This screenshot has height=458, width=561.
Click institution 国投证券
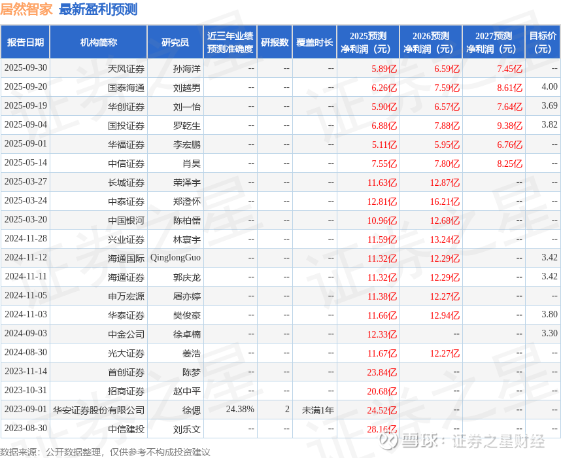126,126
